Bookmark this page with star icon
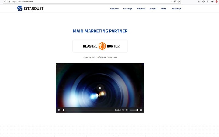This screenshot has width=219, height=137. [179, 2]
